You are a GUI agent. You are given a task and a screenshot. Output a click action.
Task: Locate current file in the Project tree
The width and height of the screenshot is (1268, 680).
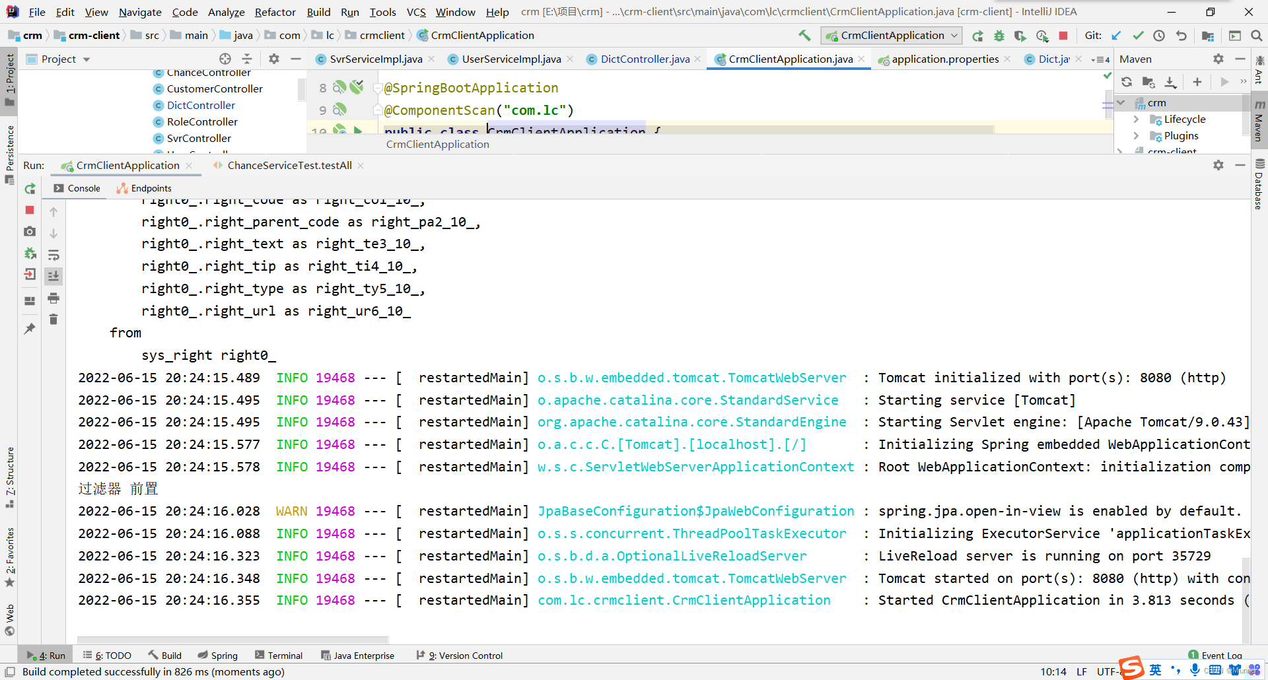[x=225, y=59]
